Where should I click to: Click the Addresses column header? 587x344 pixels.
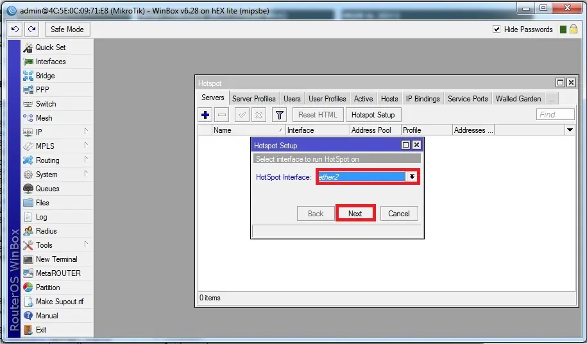(x=473, y=130)
